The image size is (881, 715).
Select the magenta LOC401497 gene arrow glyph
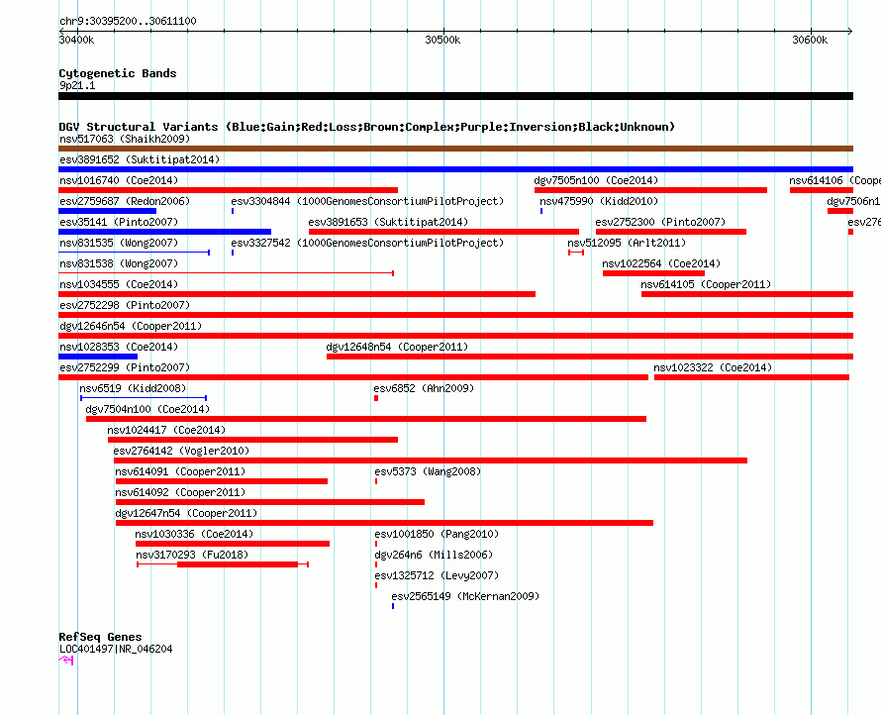(x=66, y=660)
